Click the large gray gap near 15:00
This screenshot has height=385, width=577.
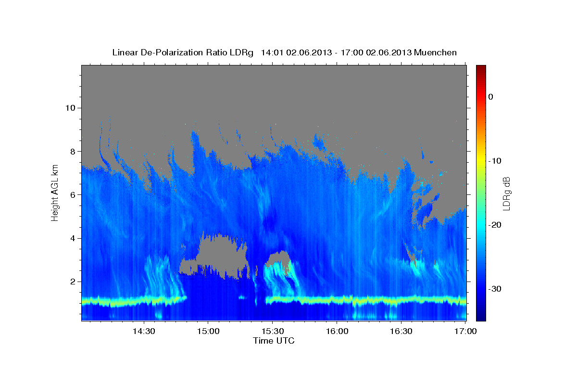[x=215, y=255]
